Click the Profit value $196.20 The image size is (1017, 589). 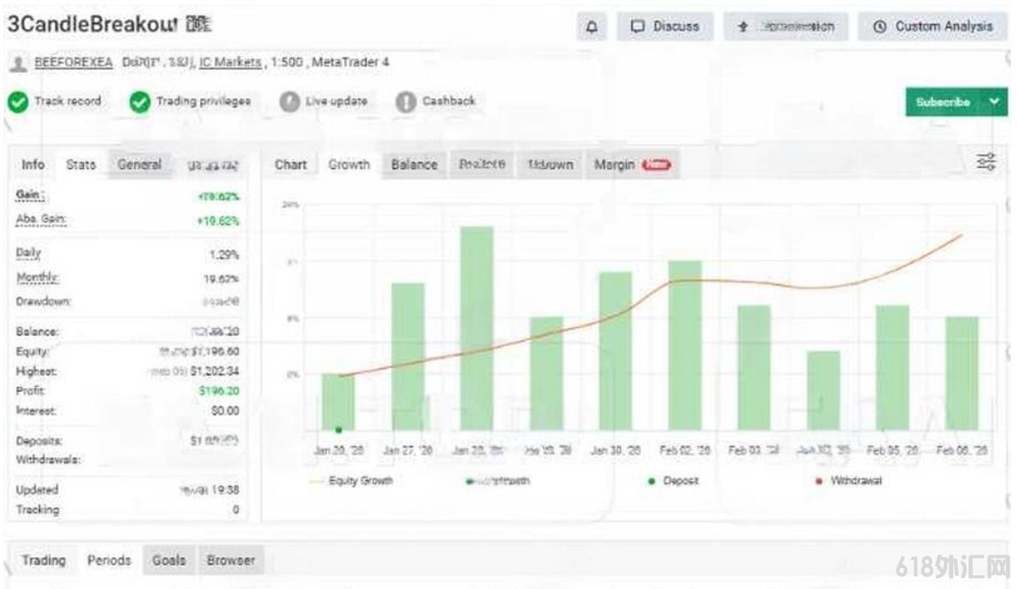tap(219, 391)
